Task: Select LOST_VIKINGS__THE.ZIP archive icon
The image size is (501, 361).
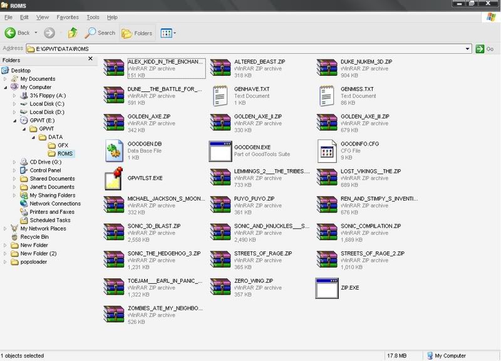Action: tap(327, 177)
